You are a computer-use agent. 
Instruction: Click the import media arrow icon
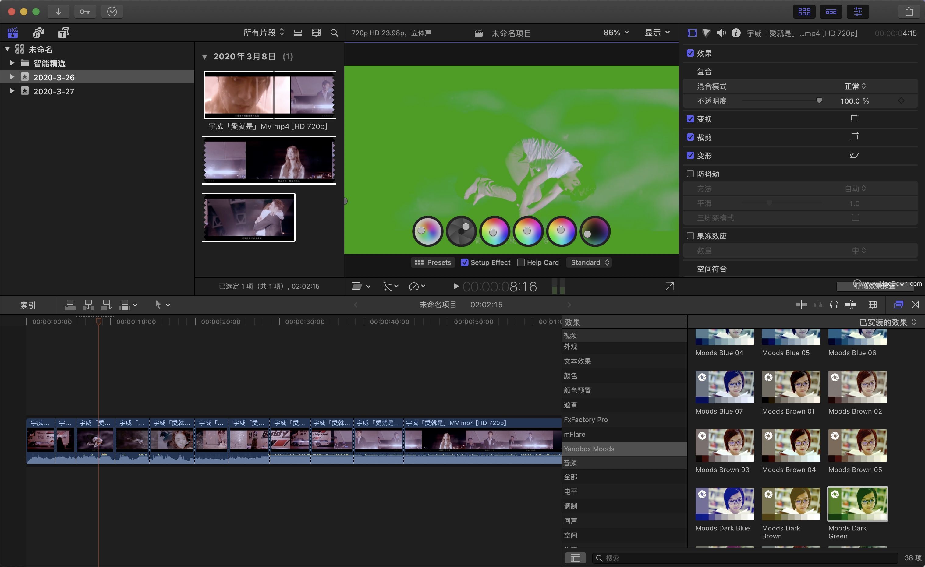(58, 12)
